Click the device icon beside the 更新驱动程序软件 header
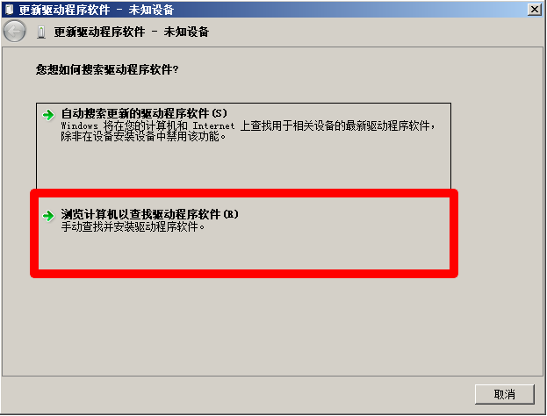The image size is (547, 416). (41, 32)
